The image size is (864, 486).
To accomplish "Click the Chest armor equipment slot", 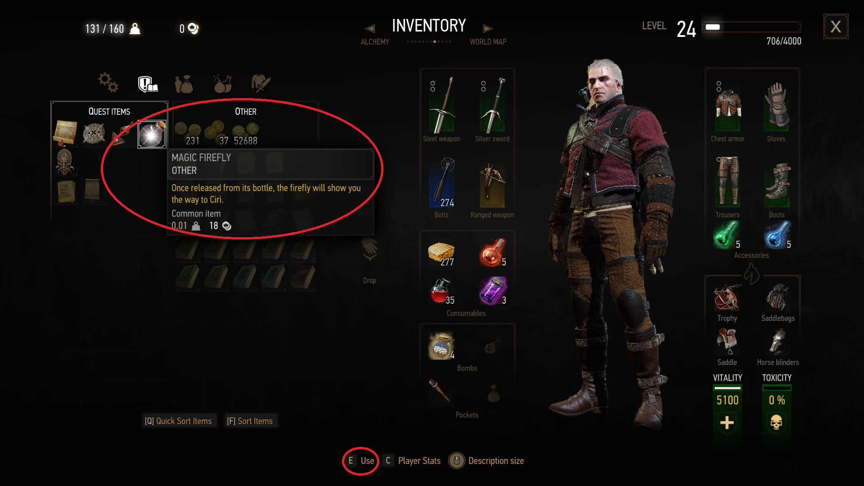I will 728,108.
